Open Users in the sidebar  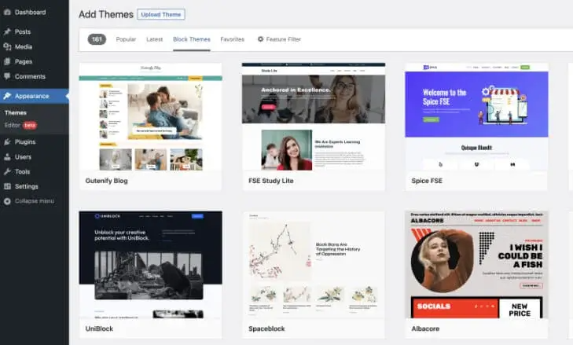click(x=35, y=157)
